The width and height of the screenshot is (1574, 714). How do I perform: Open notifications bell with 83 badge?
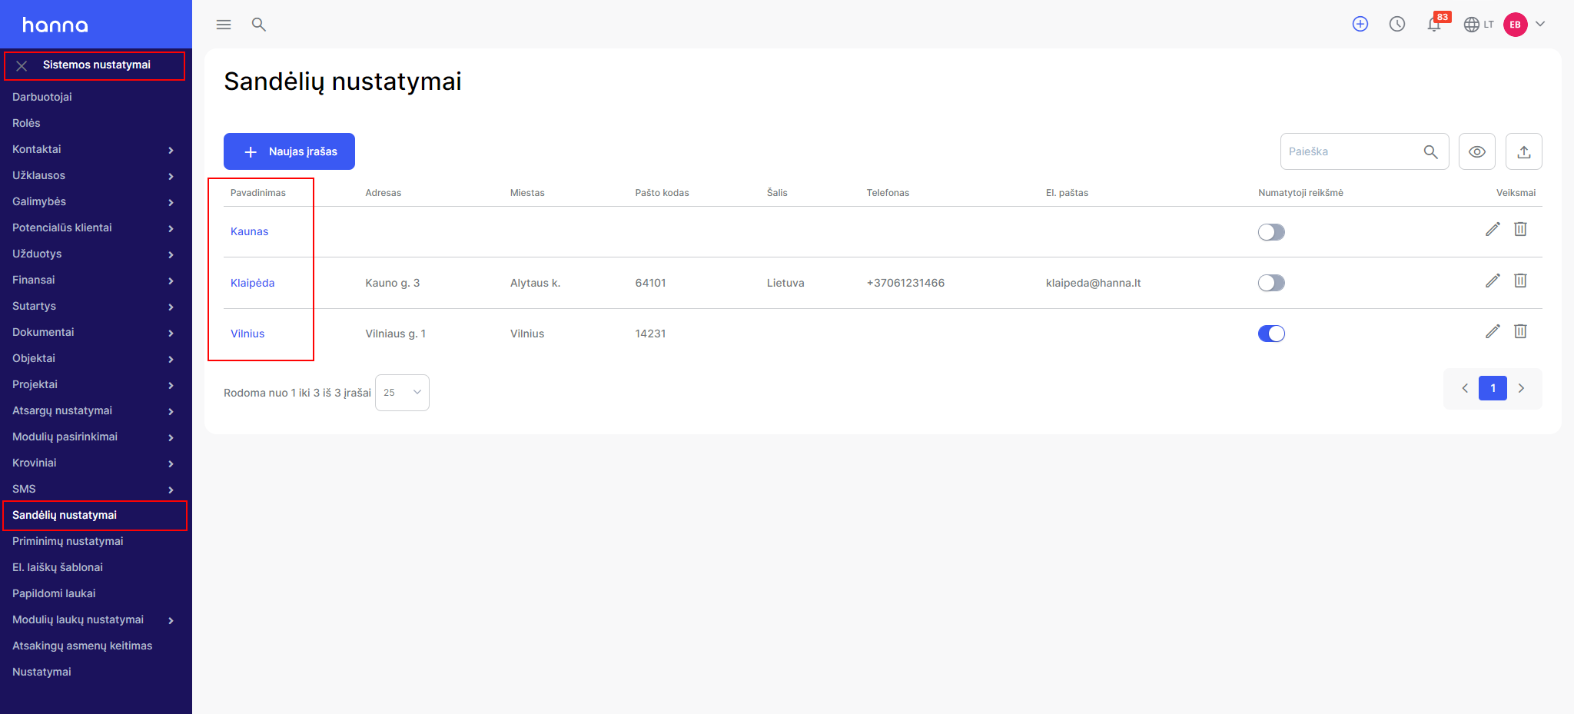[1434, 24]
